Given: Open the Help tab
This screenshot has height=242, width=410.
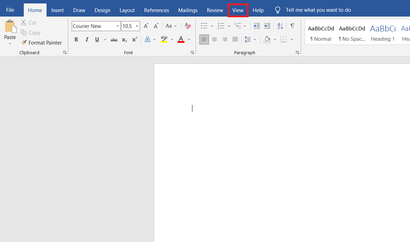Looking at the screenshot, I should click(258, 10).
